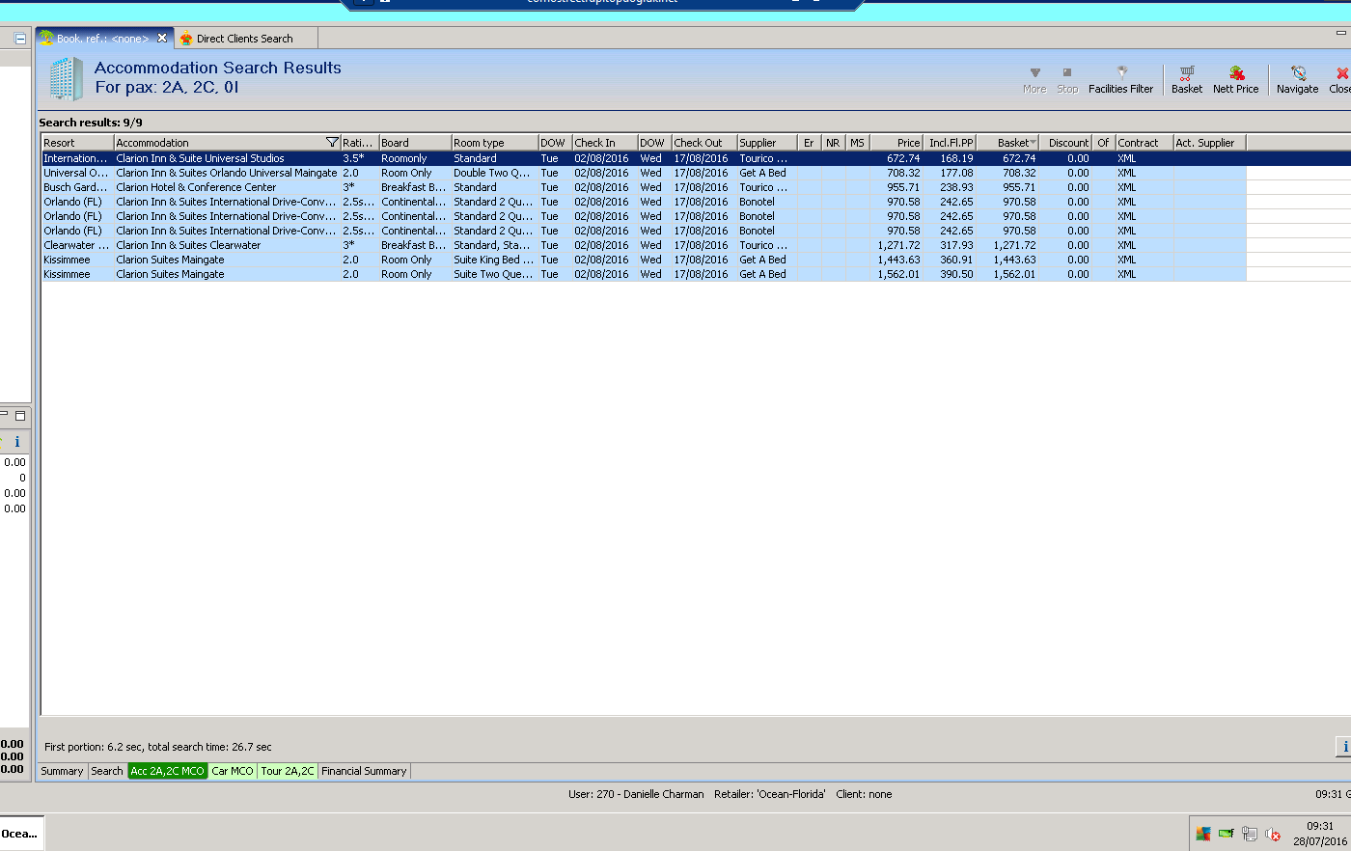1351x851 pixels.
Task: Click the MS column header
Action: pos(857,143)
